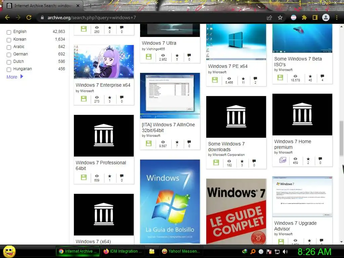Close the Internet Archive Search tab
Image resolution: width=344 pixels, height=258 pixels.
tap(78, 6)
